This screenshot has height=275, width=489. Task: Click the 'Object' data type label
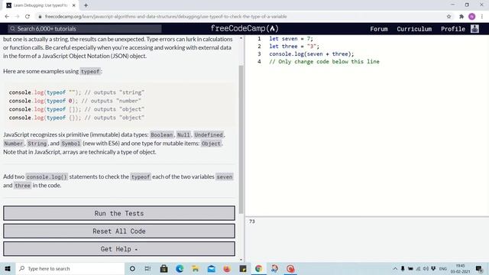click(x=211, y=144)
